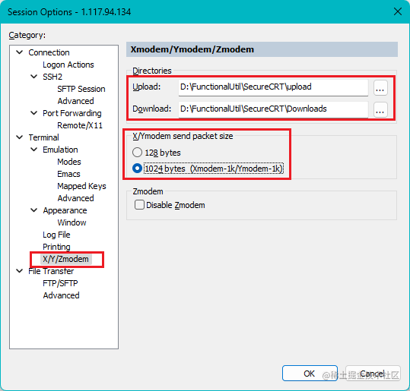This screenshot has width=410, height=391.
Task: Open Log File settings
Action: click(x=56, y=235)
